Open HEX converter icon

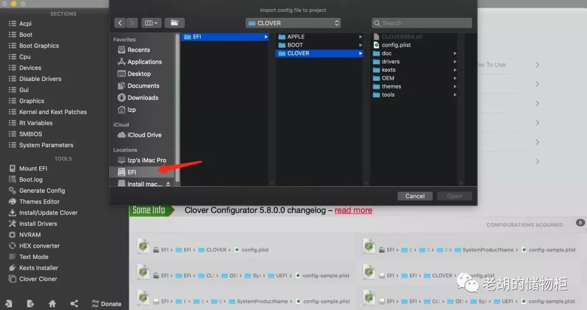click(13, 246)
